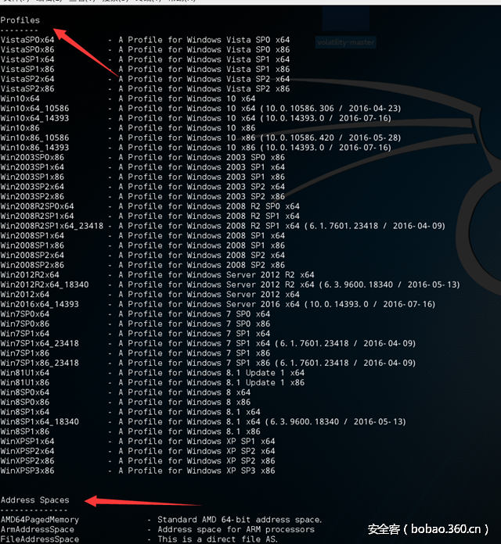Viewport: 501px width, 544px height.
Task: Click description "A Profile for Windows 2003 SP0 x86"
Action: pos(201,157)
